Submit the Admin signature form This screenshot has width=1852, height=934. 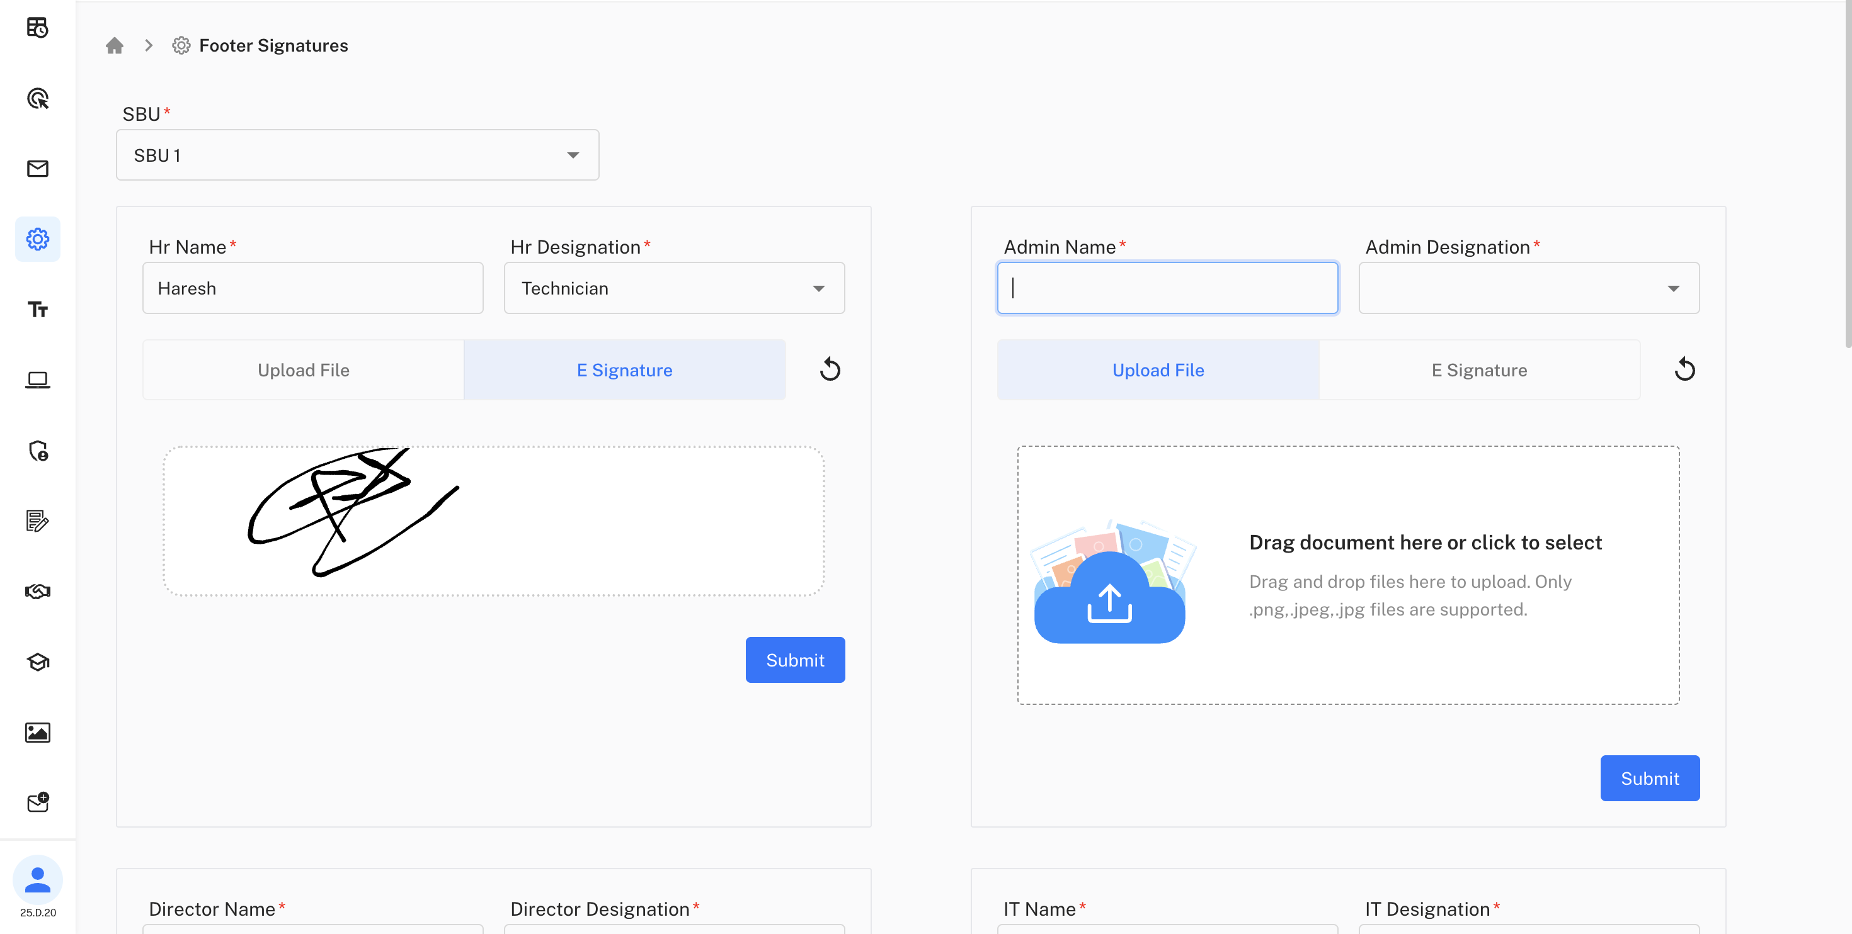click(1649, 778)
